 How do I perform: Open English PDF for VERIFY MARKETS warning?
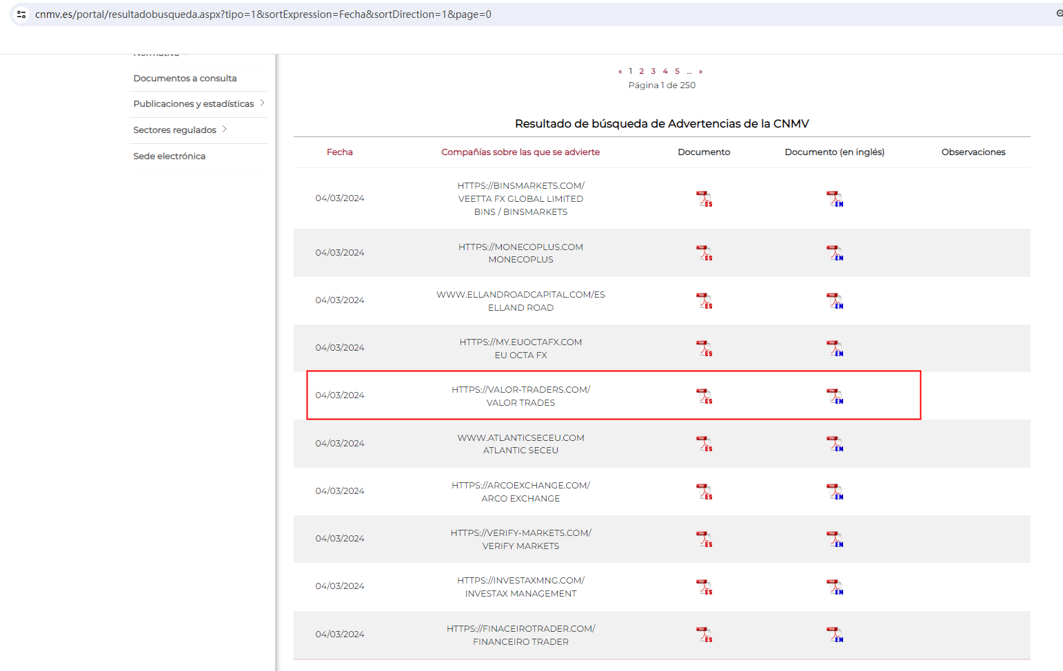(835, 539)
